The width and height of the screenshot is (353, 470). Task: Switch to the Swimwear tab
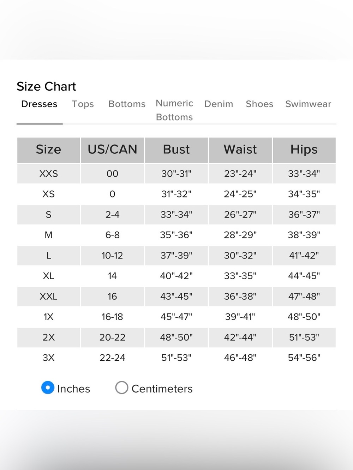[308, 104]
